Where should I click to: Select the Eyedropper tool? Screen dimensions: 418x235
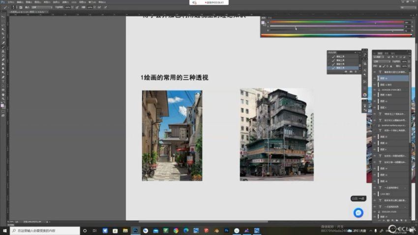pos(3,38)
